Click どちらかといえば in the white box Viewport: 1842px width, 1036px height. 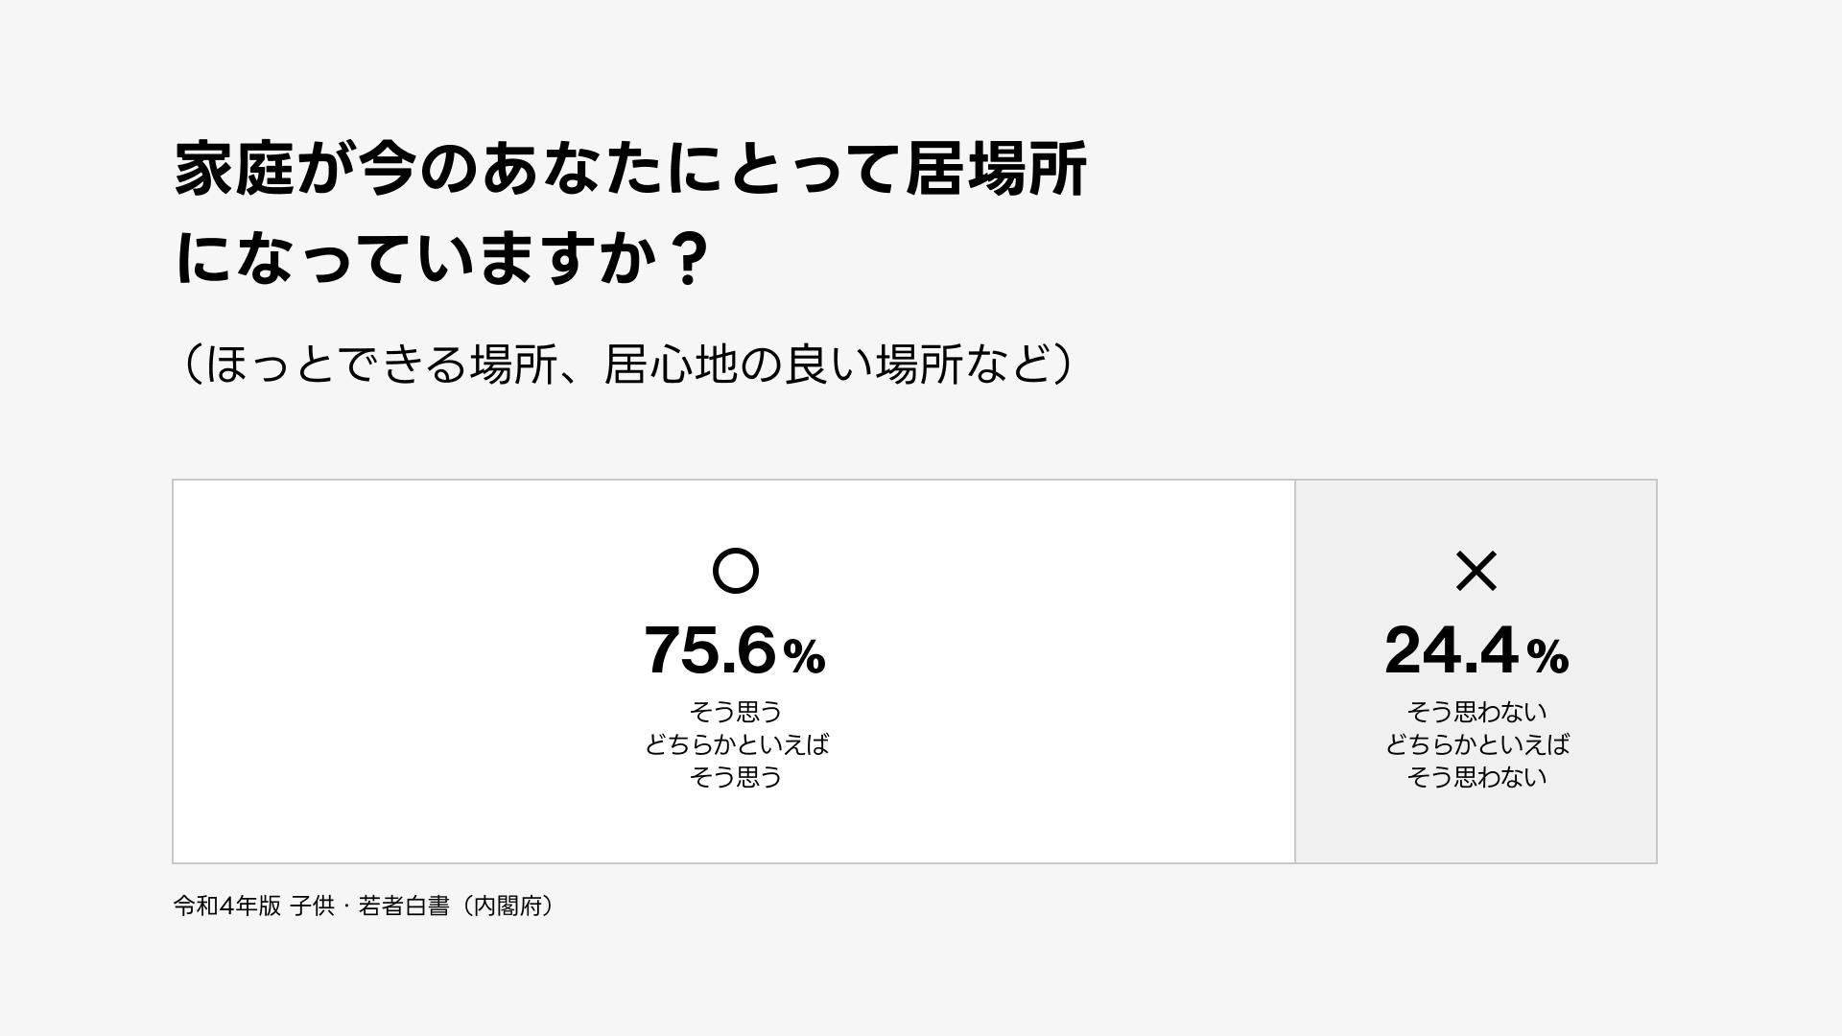pyautogui.click(x=736, y=744)
